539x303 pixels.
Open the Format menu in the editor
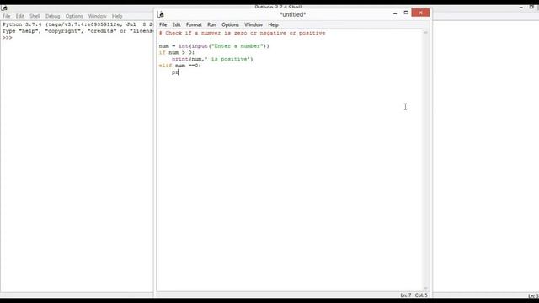click(x=194, y=24)
